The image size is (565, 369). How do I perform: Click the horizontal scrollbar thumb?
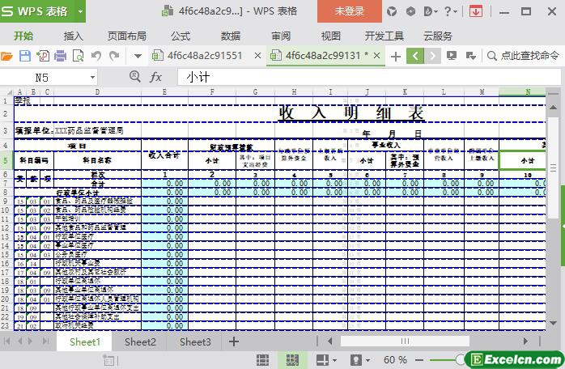[x=405, y=341]
